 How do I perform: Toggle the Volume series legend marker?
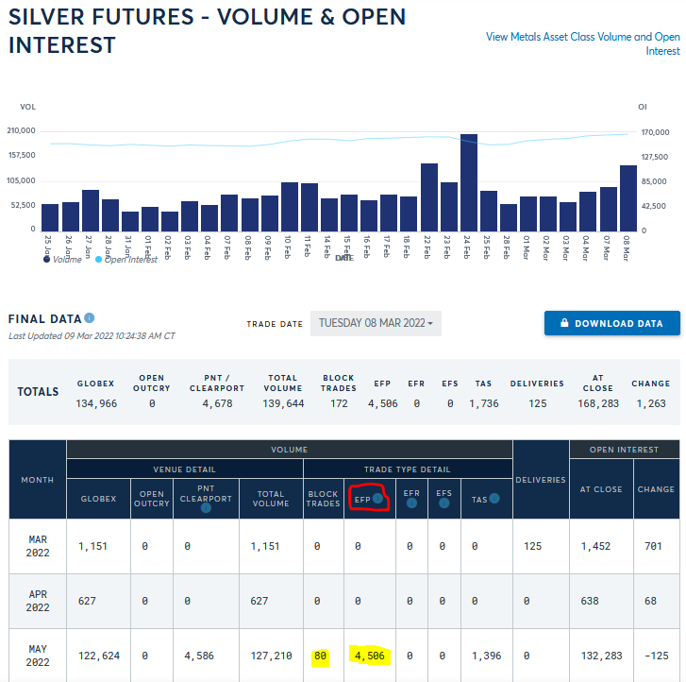point(46,260)
